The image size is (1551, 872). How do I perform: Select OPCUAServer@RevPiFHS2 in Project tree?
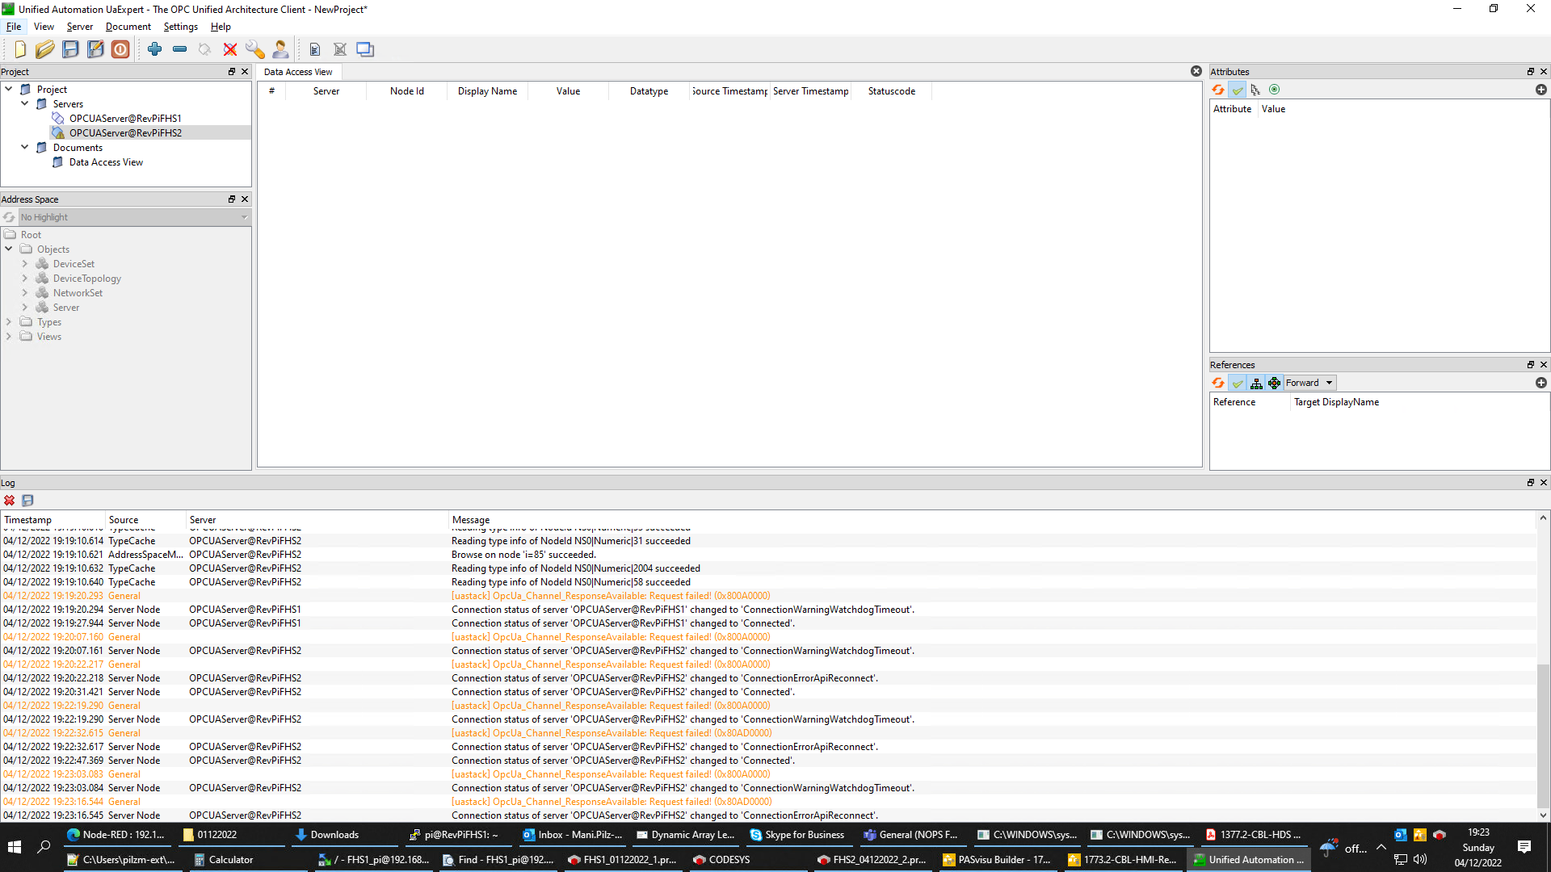click(125, 132)
